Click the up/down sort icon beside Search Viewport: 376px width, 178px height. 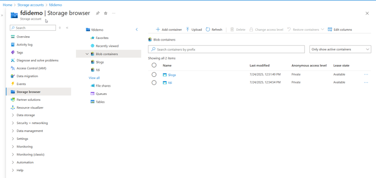(60, 28)
